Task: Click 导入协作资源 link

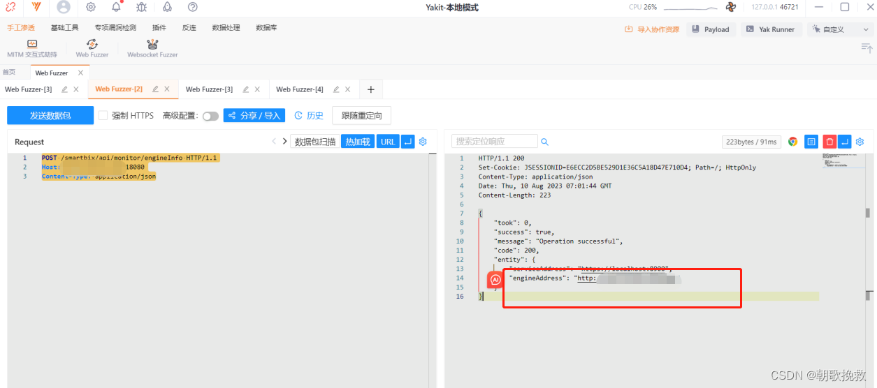Action: click(652, 29)
